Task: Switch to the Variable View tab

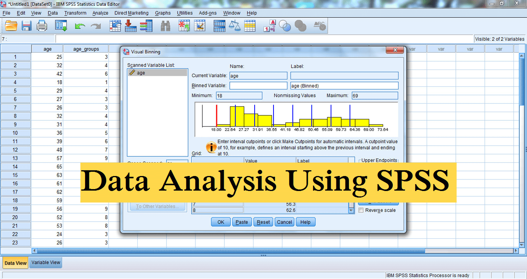Action: click(46, 262)
